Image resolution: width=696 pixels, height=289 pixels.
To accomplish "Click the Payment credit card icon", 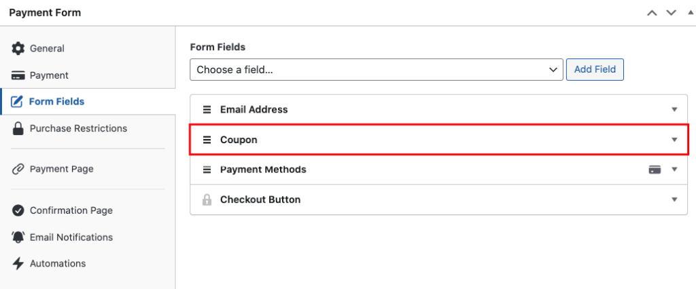I will (x=18, y=75).
